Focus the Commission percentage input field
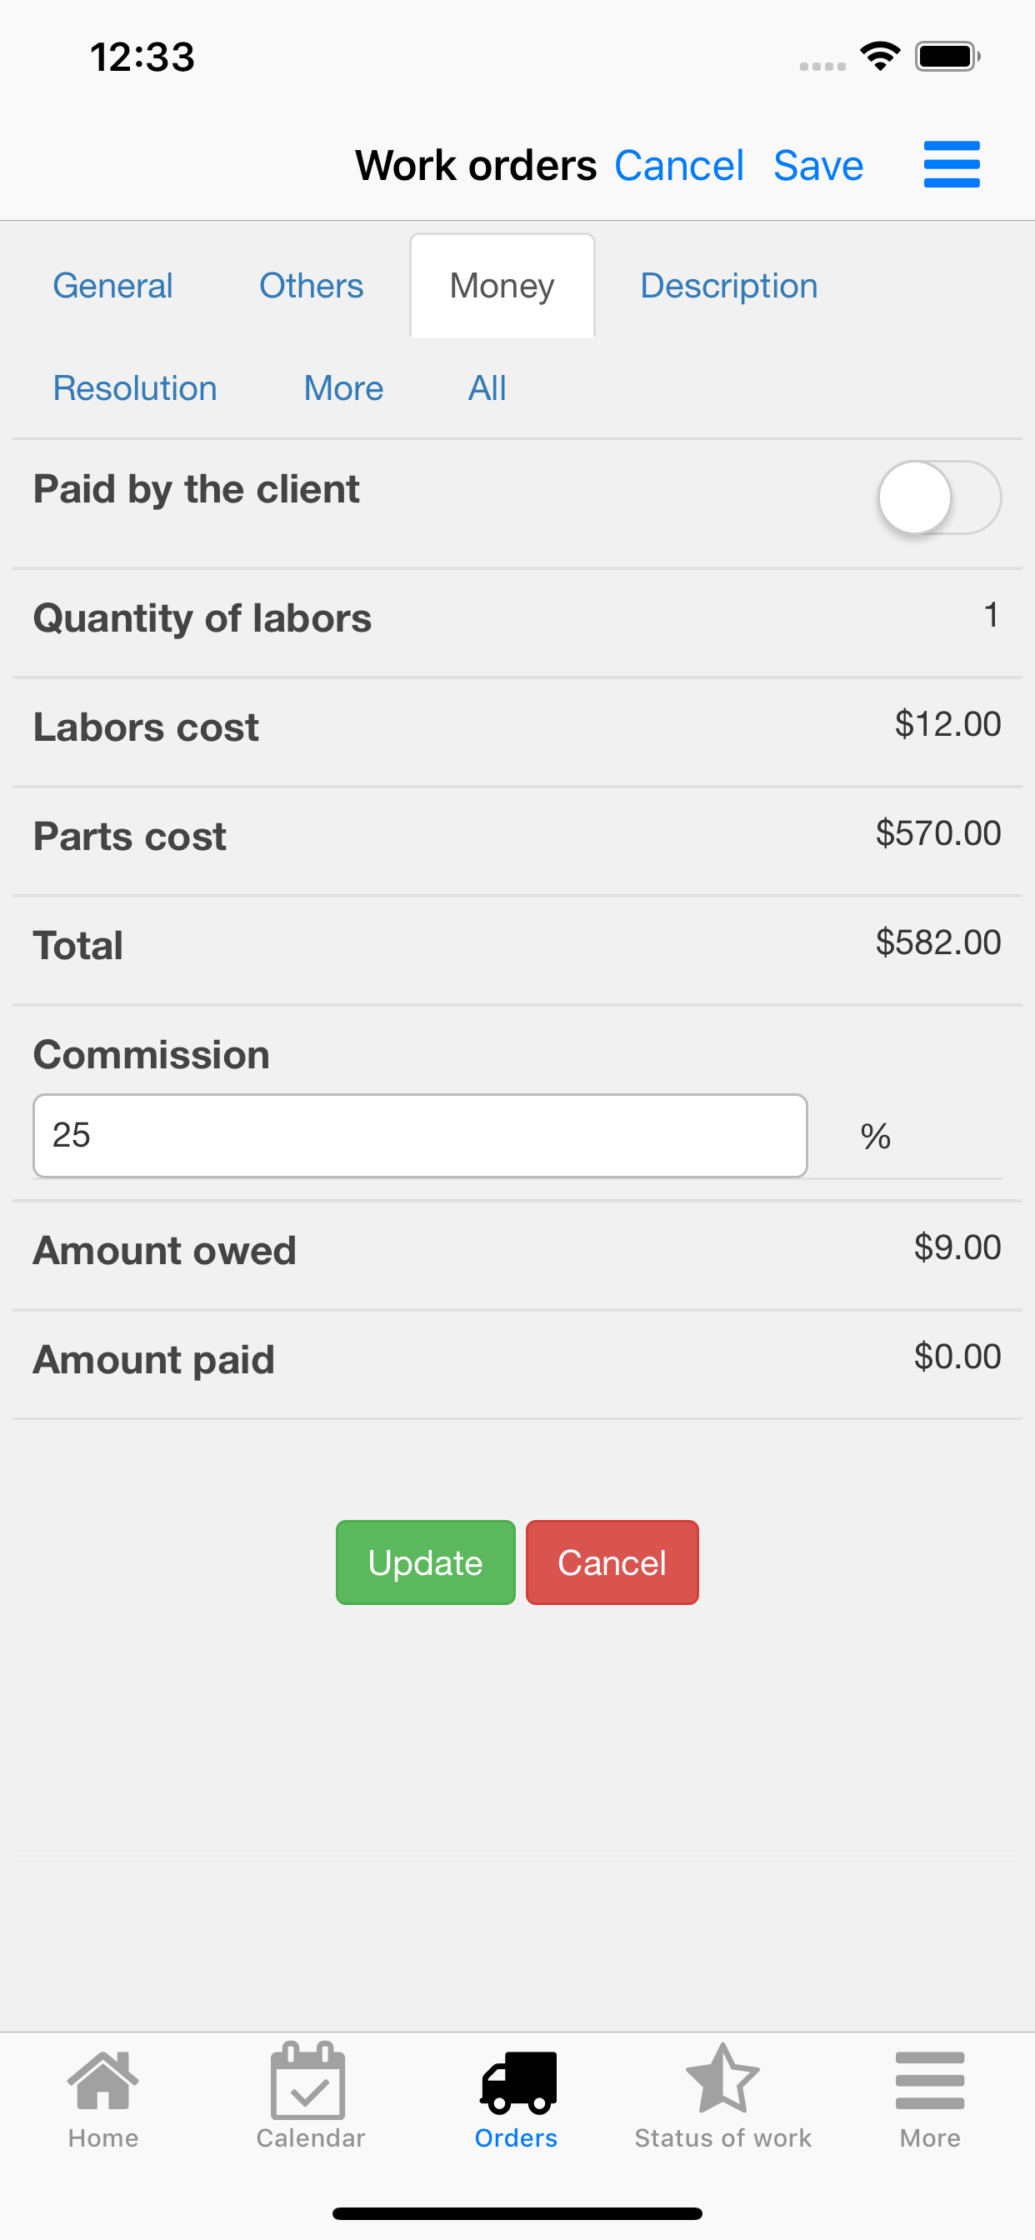This screenshot has width=1035, height=2240. [x=420, y=1136]
